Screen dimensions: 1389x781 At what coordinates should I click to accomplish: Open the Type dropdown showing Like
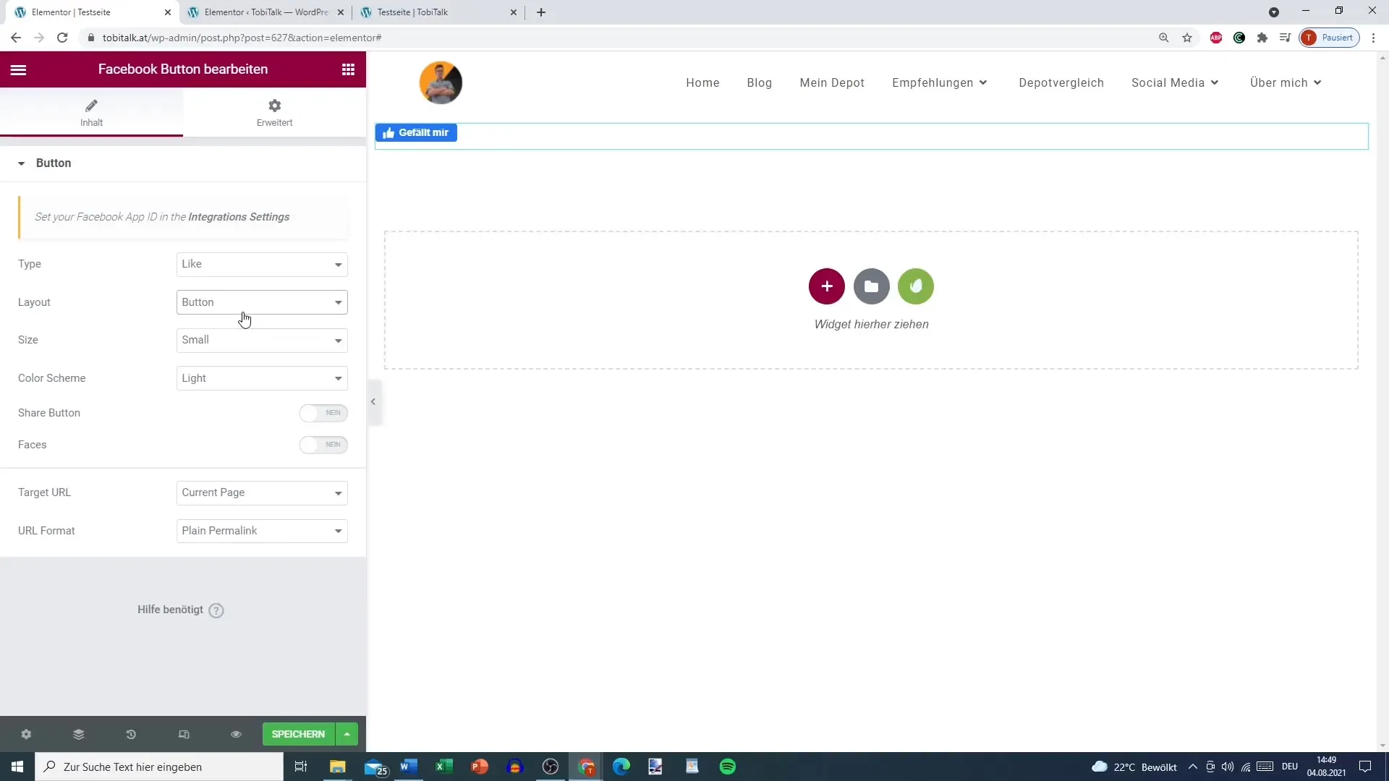[262, 264]
